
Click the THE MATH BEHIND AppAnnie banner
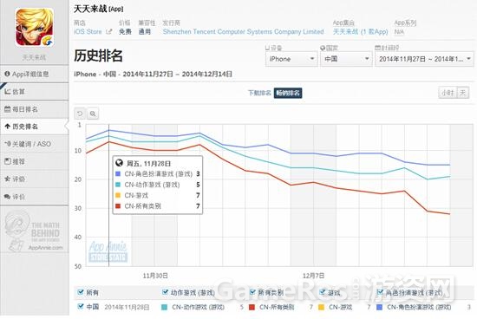click(34, 231)
